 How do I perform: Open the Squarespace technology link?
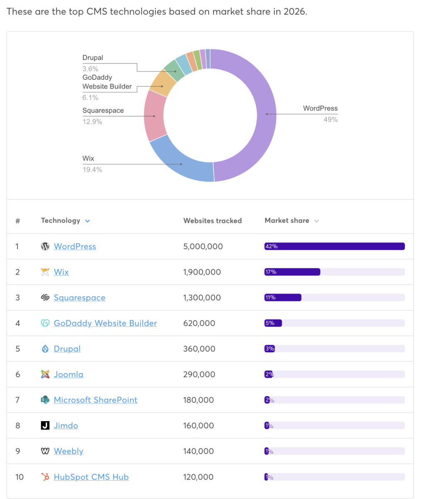tap(80, 297)
